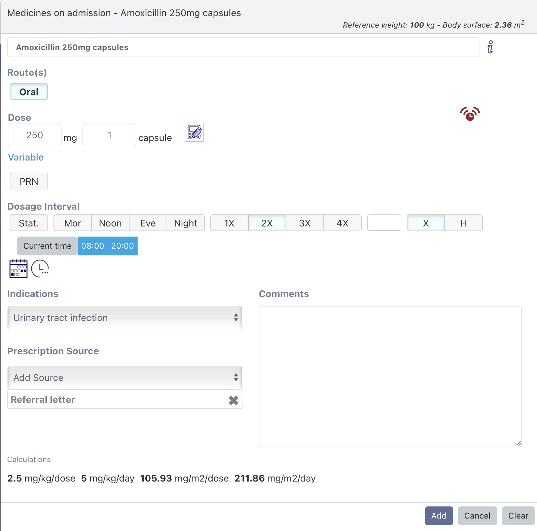Click the clock duration icon
537x531 pixels.
click(40, 269)
